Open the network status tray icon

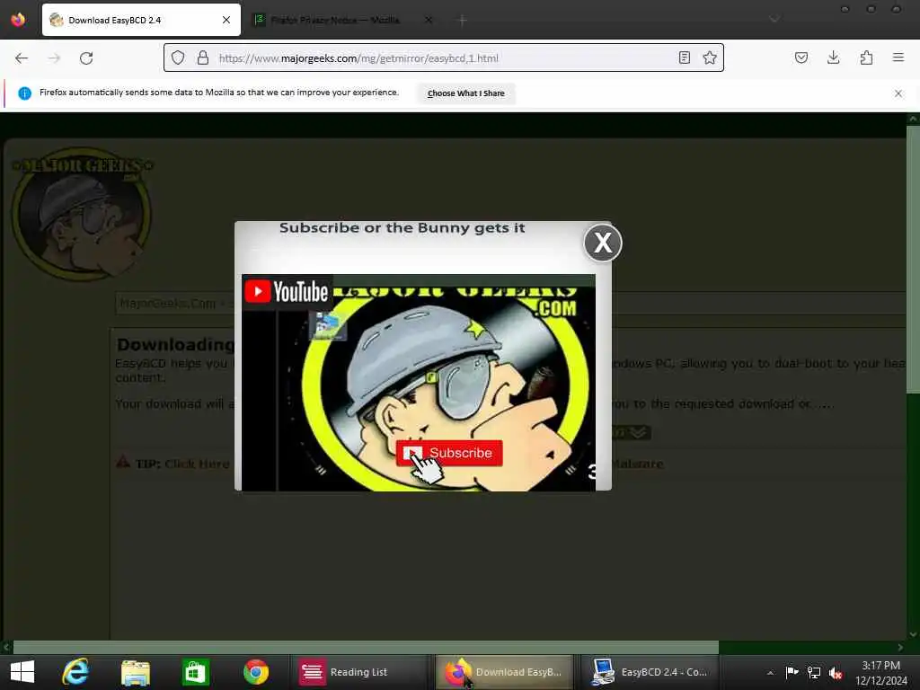[814, 672]
